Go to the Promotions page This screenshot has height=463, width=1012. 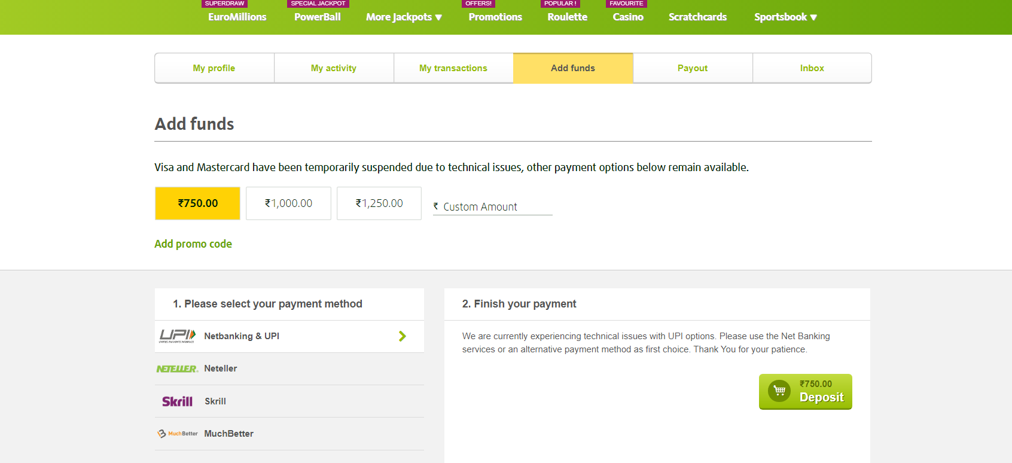[x=495, y=17]
